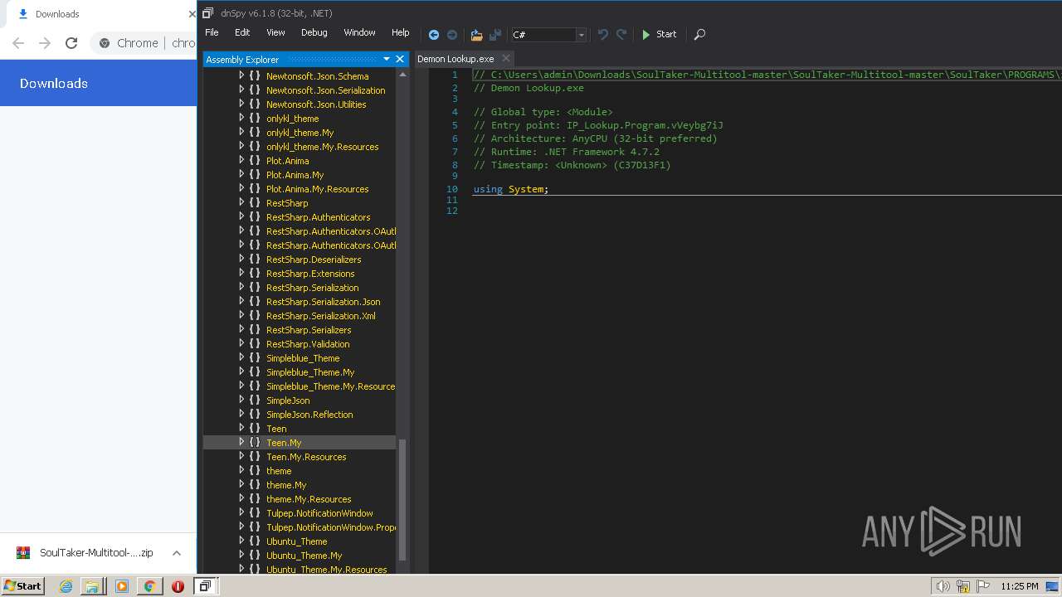Click the Open file folder icon
Image resolution: width=1062 pixels, height=597 pixels.
(476, 35)
